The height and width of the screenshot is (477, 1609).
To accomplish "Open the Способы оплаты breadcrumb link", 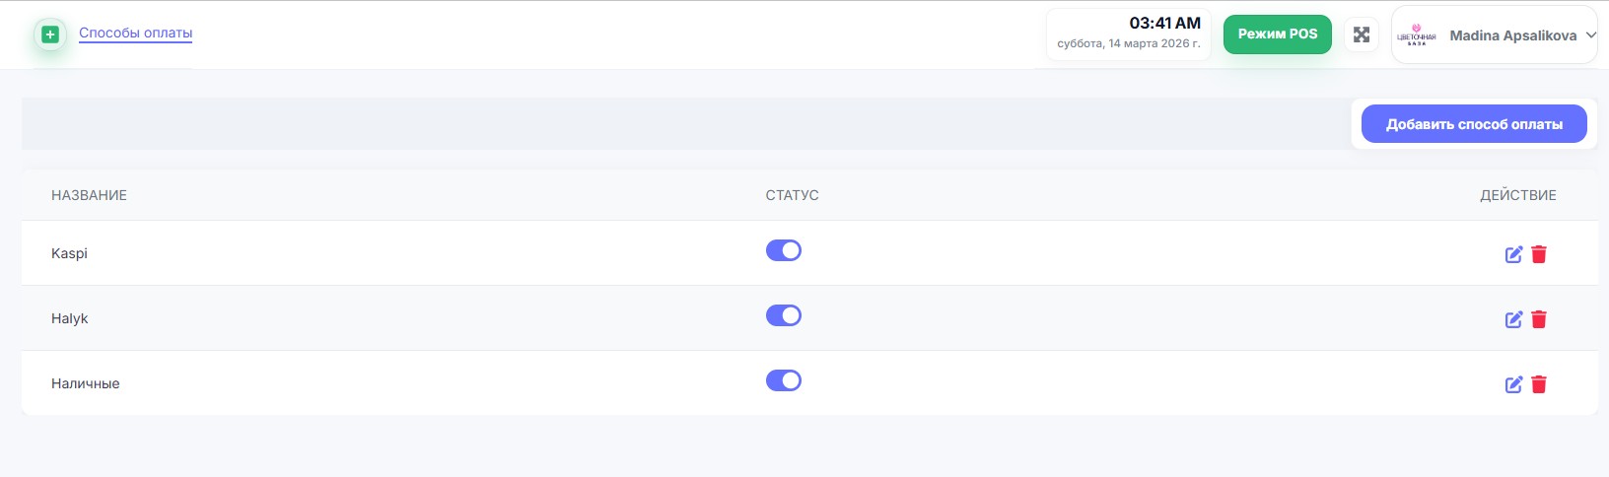I will (x=136, y=34).
